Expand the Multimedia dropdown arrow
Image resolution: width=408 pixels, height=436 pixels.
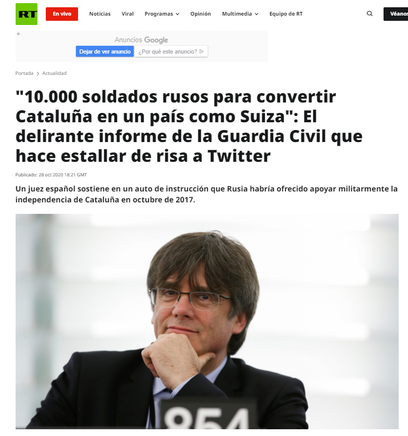point(257,14)
